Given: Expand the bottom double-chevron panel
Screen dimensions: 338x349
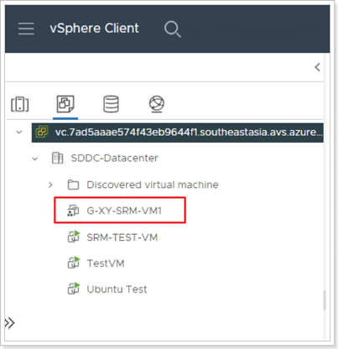Looking at the screenshot, I should [x=10, y=323].
